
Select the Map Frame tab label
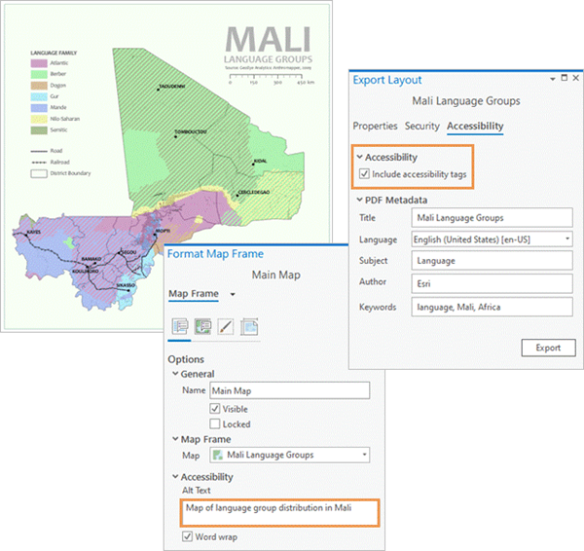coord(194,294)
